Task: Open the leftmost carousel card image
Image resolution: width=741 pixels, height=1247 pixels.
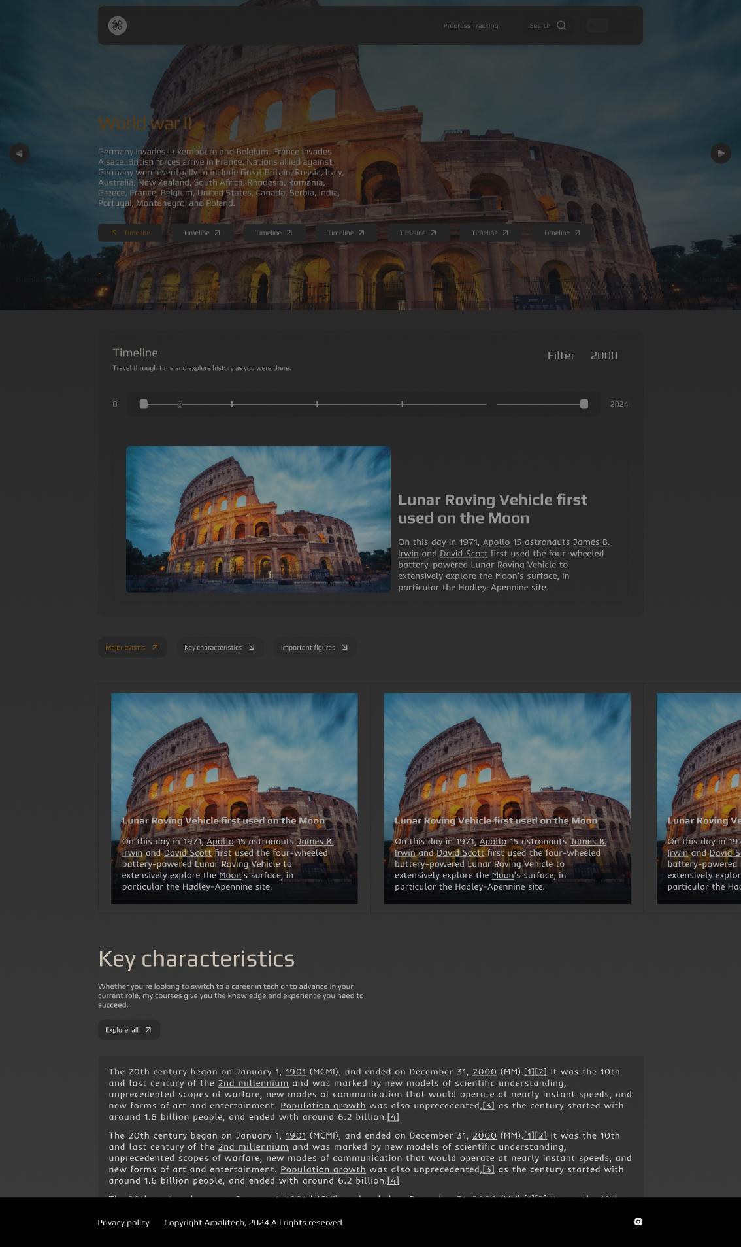Action: point(235,799)
